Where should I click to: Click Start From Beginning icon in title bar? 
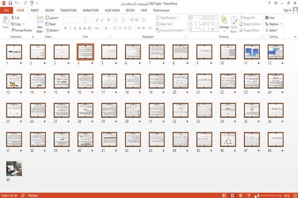tap(32, 3)
